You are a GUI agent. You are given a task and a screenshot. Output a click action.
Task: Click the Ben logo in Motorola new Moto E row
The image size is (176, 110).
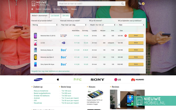[64, 57]
